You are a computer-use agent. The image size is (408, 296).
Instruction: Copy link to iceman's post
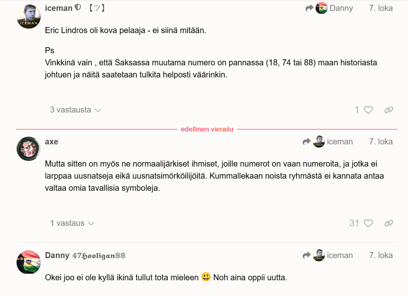pos(389,110)
